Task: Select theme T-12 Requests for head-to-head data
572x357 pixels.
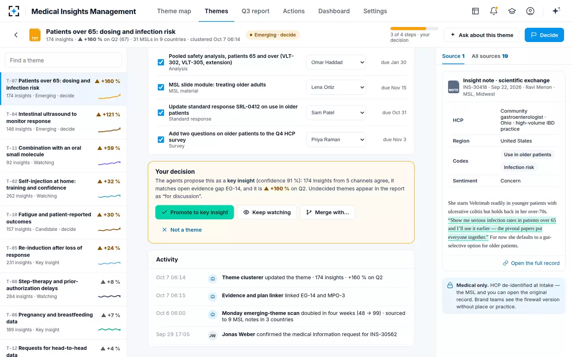Action: [64, 349]
